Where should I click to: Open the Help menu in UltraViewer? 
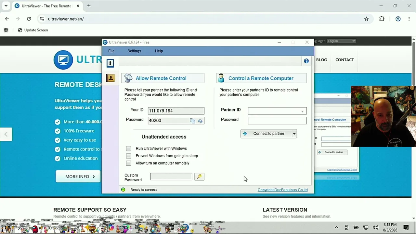click(159, 51)
